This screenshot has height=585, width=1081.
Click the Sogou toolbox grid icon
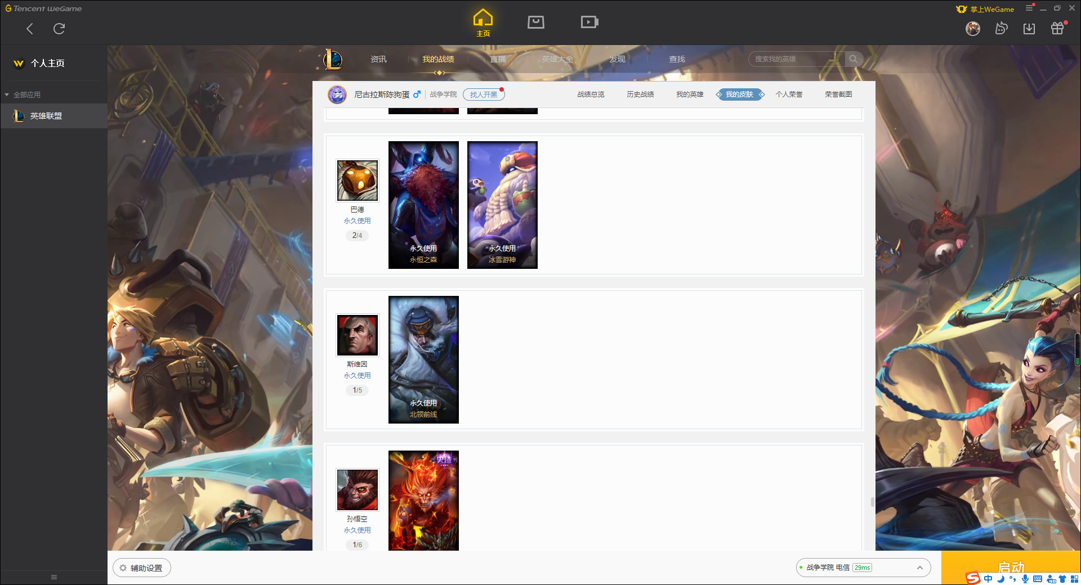(x=1075, y=579)
